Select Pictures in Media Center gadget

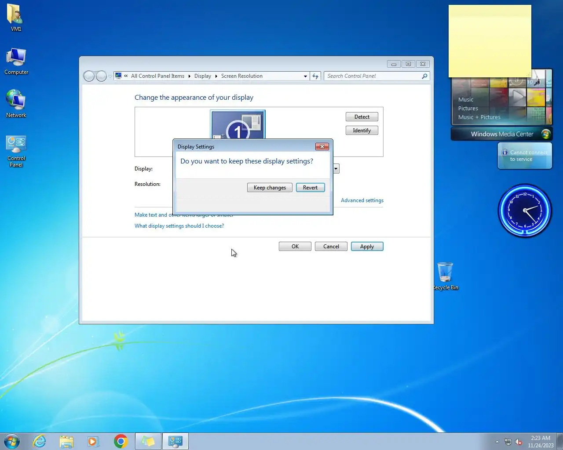468,109
